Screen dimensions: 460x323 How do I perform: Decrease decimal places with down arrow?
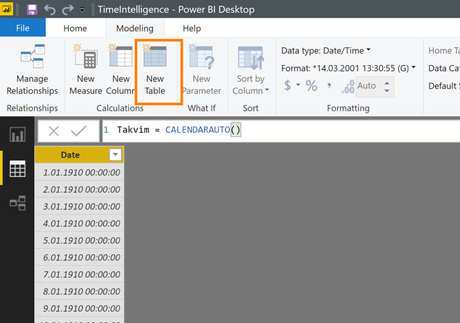pyautogui.click(x=387, y=91)
